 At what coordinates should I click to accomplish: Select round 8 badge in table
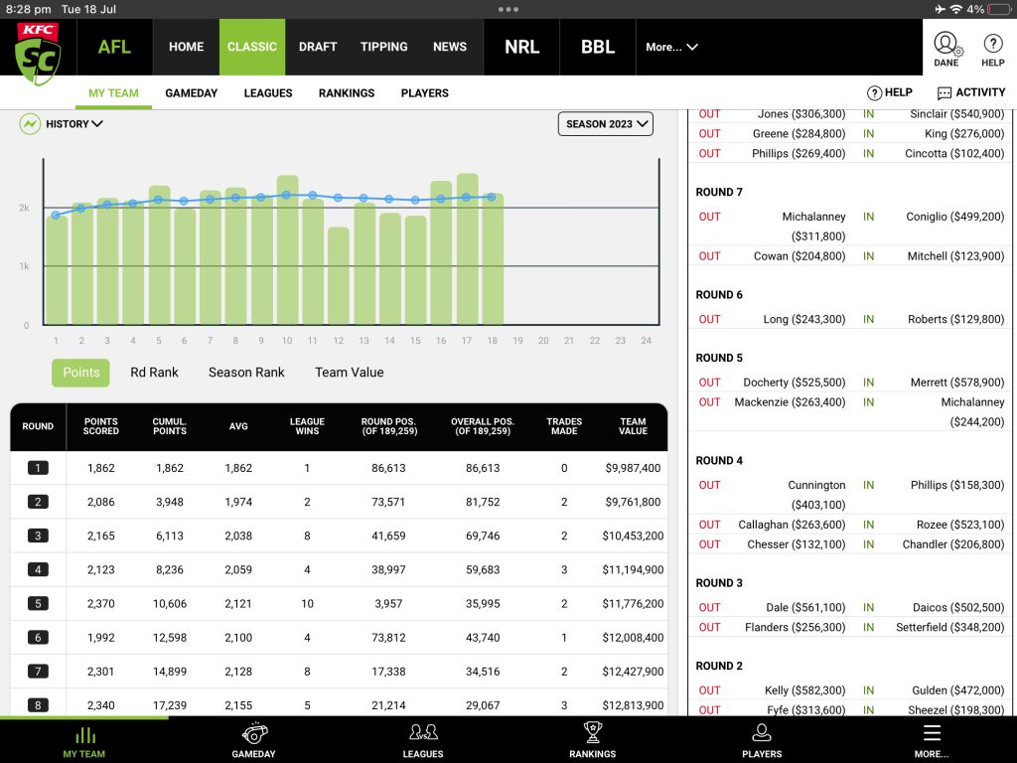point(38,705)
